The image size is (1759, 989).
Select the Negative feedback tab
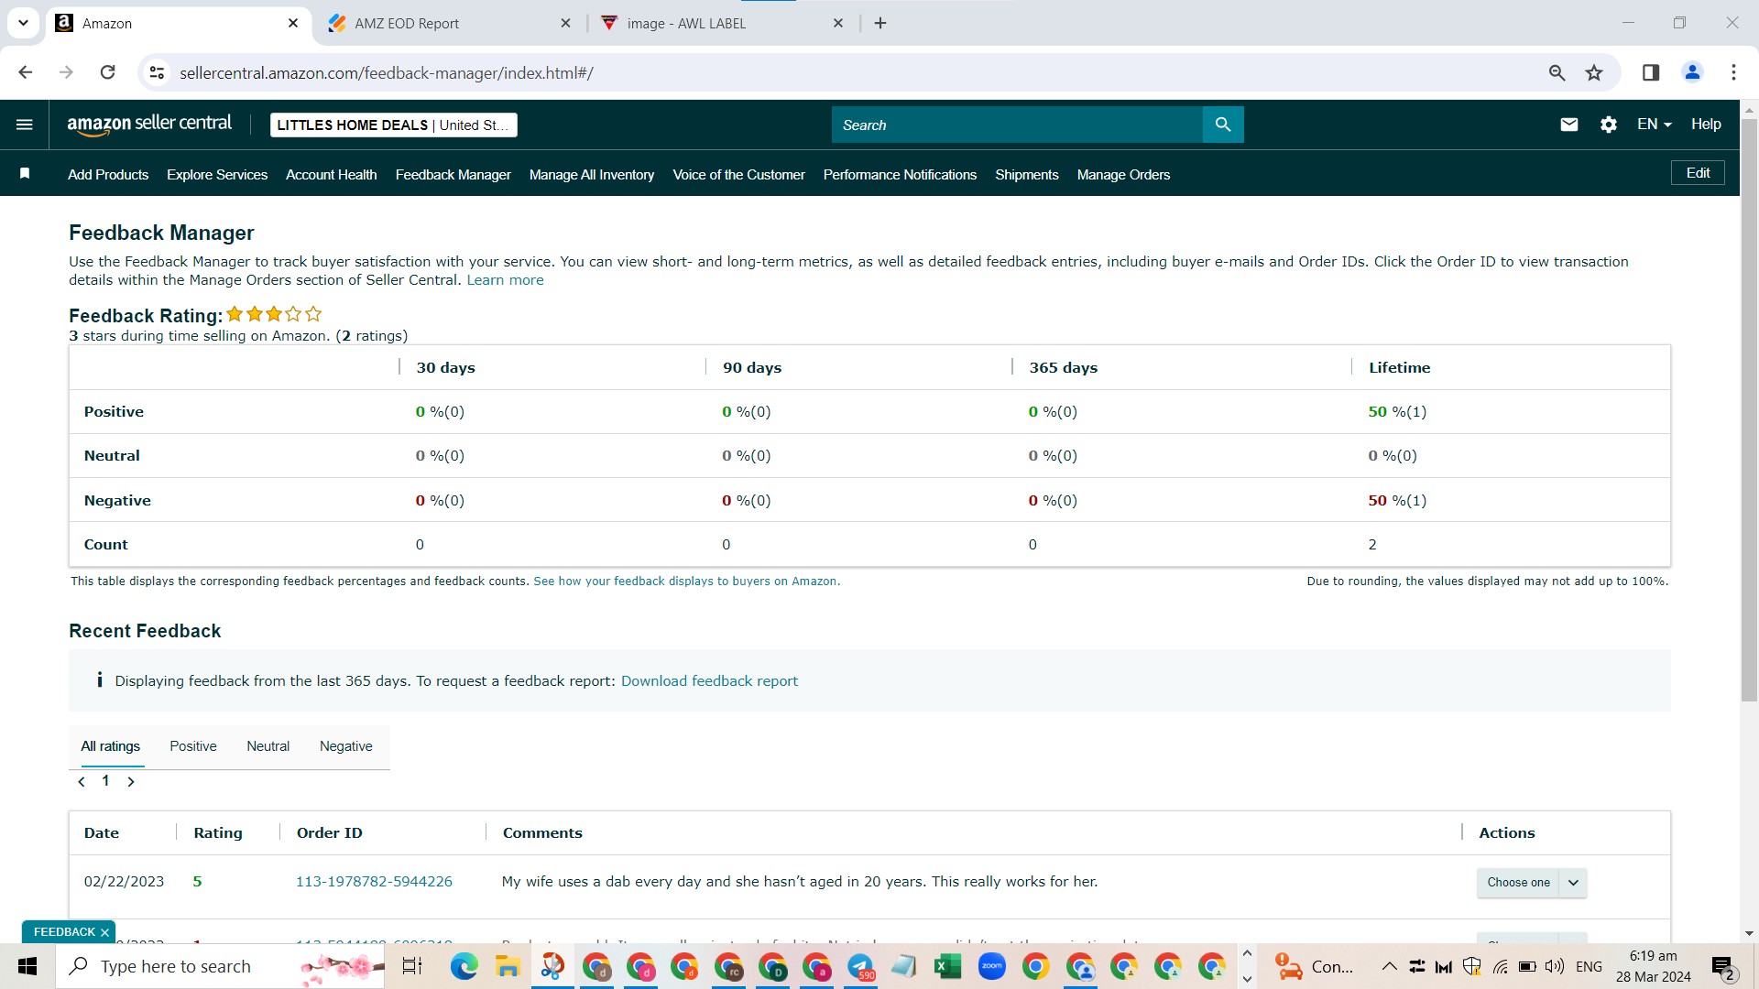pos(346,746)
